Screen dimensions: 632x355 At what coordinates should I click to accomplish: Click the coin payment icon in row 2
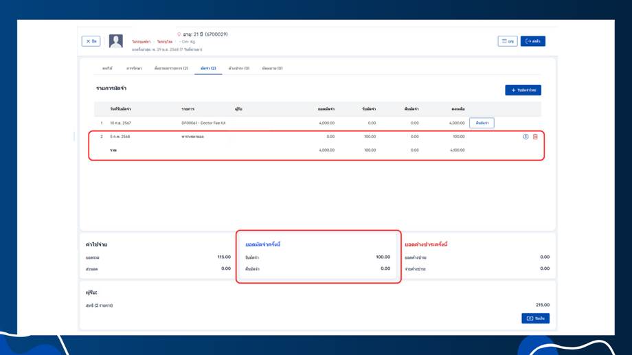point(526,137)
